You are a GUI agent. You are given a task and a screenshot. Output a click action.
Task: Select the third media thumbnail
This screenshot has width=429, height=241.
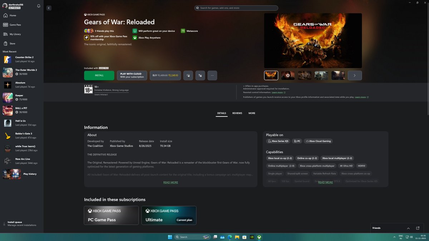pos(305,75)
